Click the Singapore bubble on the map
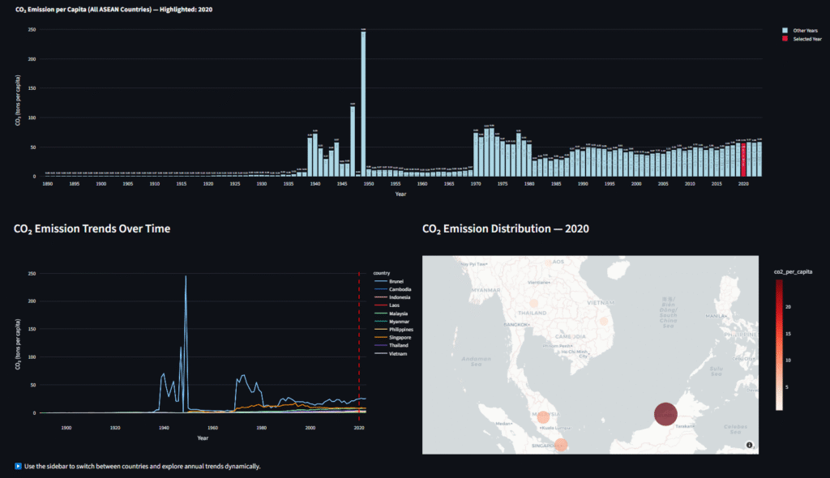The width and height of the screenshot is (830, 478). [x=561, y=444]
